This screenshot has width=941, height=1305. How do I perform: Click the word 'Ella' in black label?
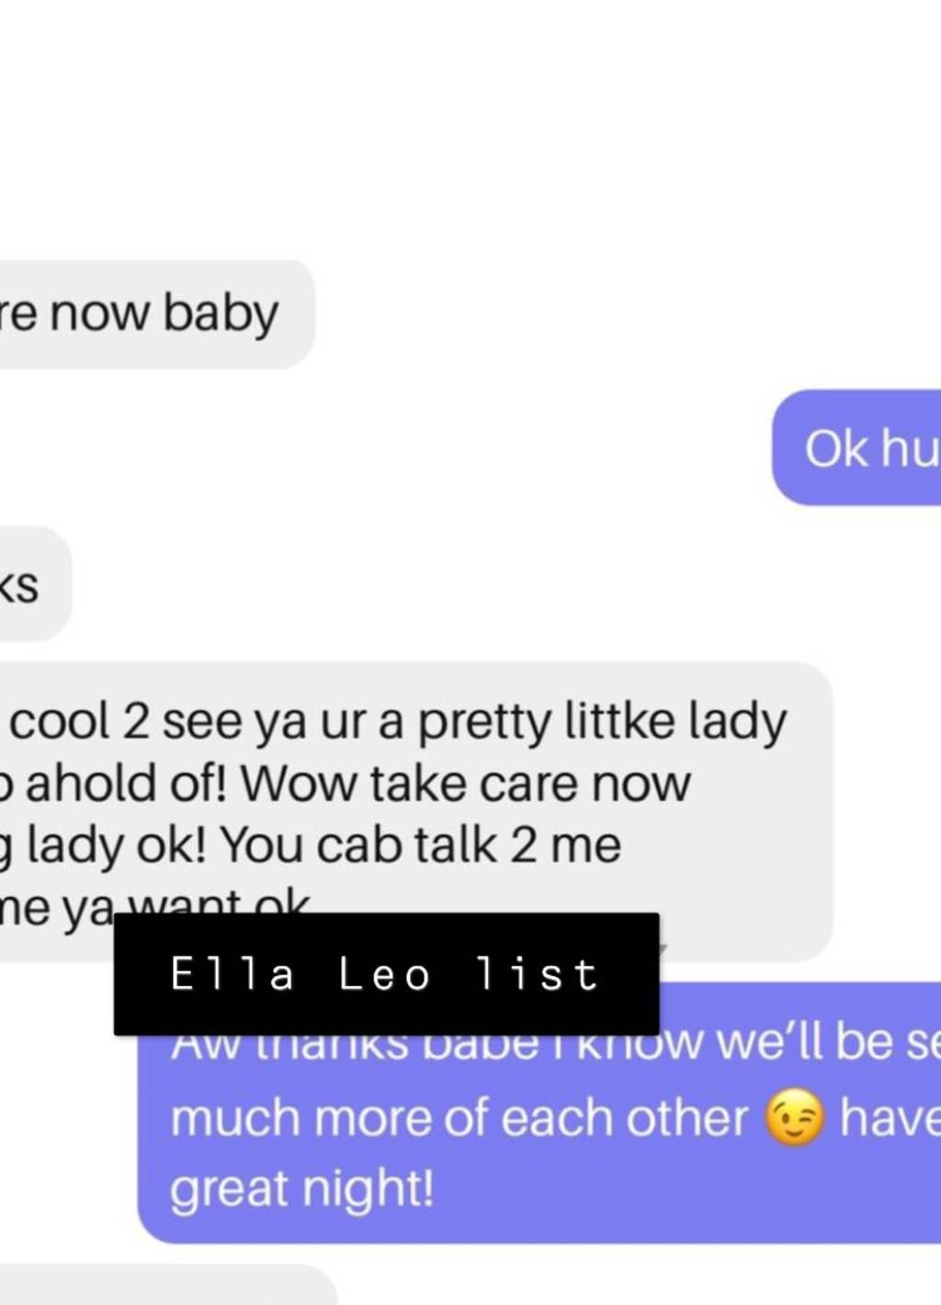(x=232, y=974)
